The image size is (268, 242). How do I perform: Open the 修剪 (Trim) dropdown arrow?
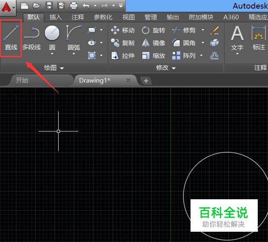[x=202, y=30]
